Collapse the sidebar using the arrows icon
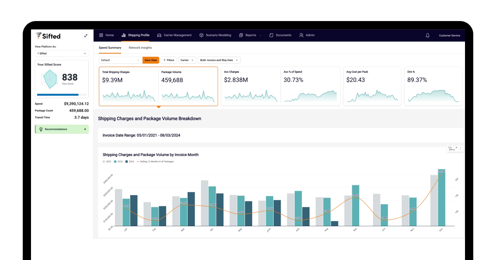Image resolution: width=496 pixels, height=260 pixels. tap(86, 35)
